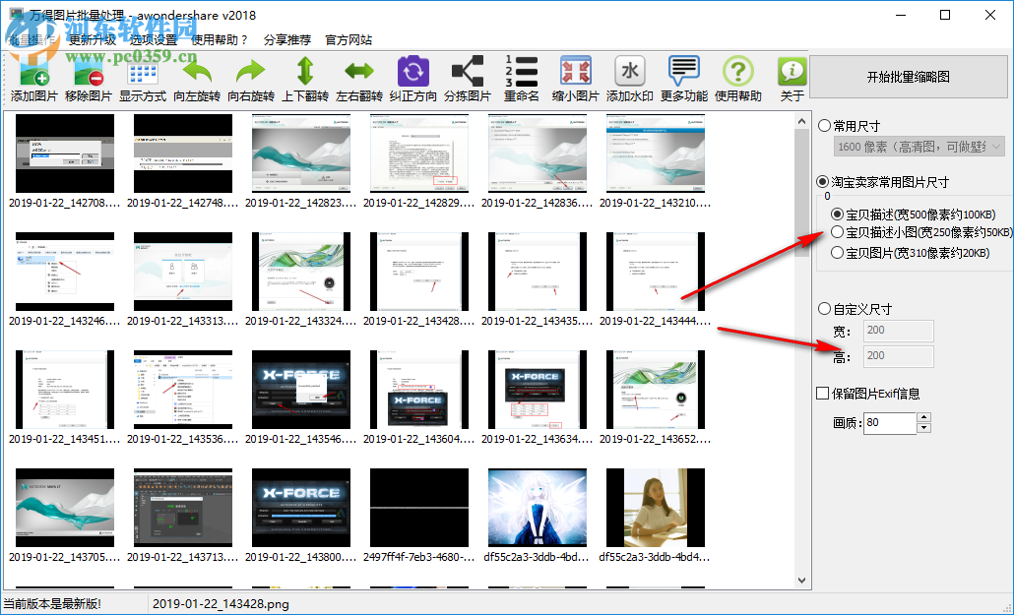This screenshot has height=615, width=1014.
Task: Click the 关于 about icon
Action: coord(792,79)
